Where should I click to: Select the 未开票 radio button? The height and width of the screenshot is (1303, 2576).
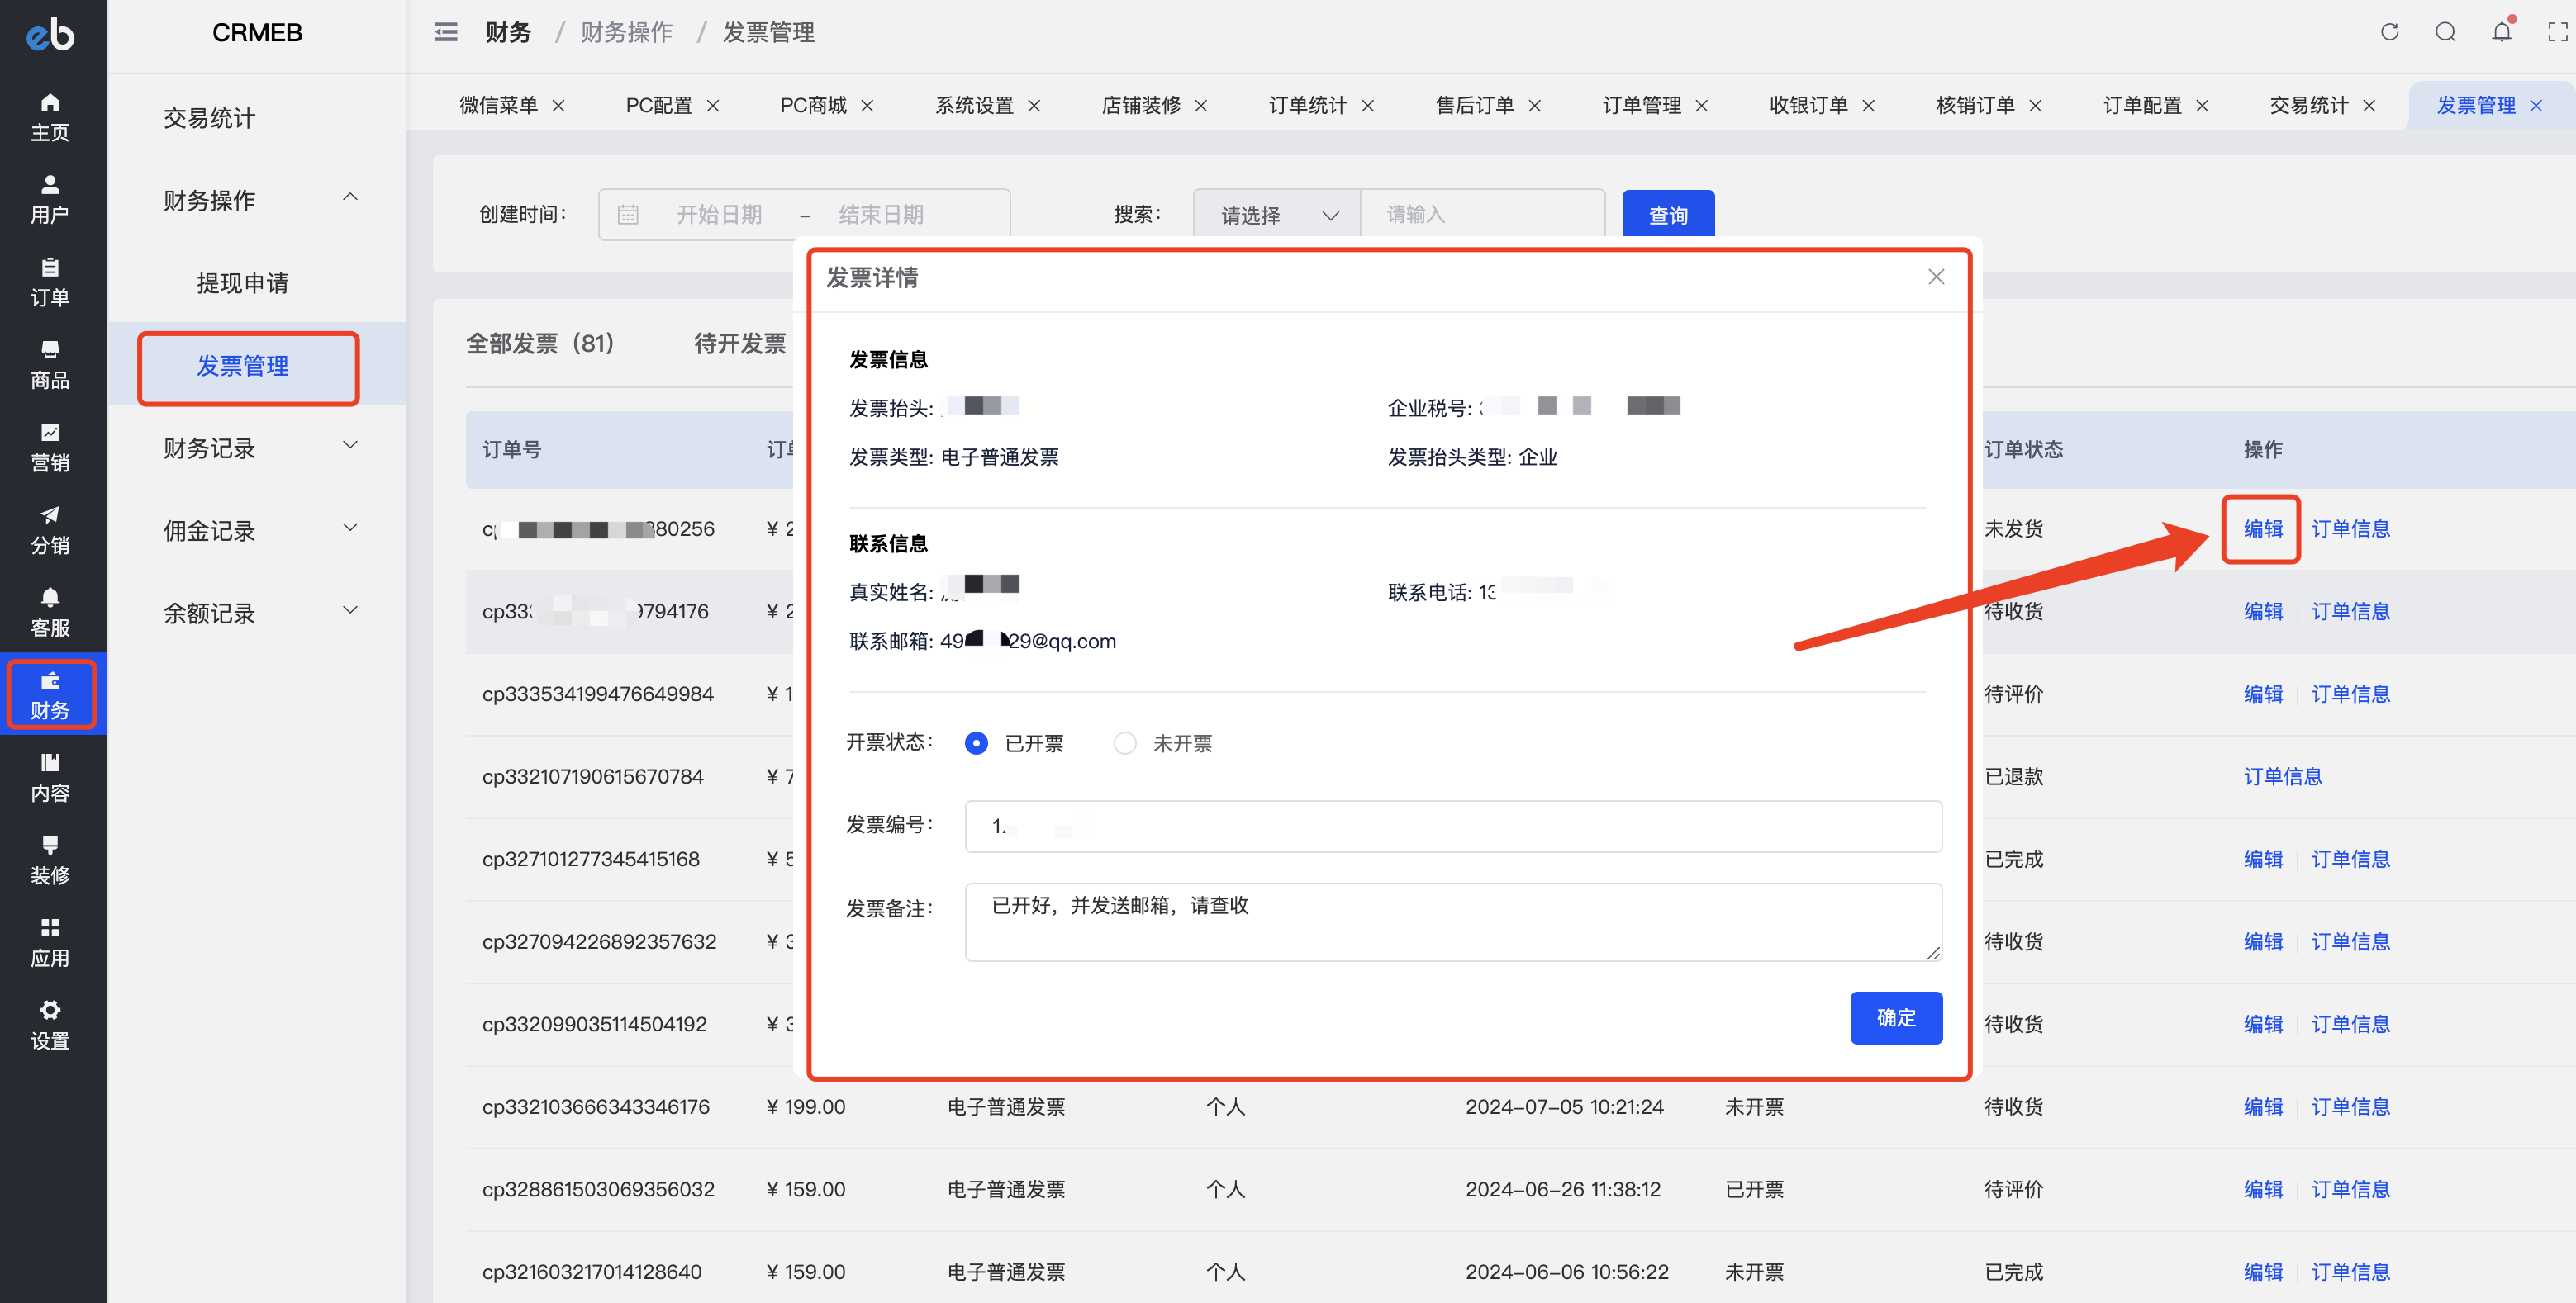(x=1125, y=743)
